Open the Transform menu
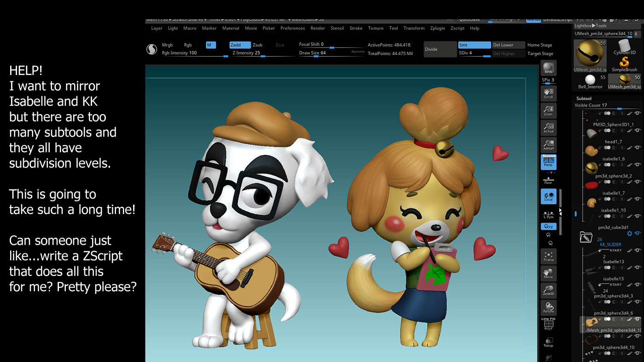The height and width of the screenshot is (362, 644). click(414, 28)
